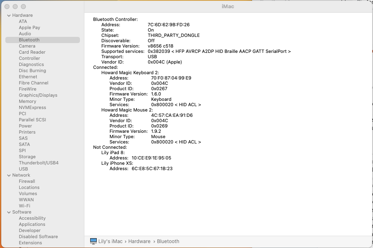Go back to Hardware via the breadcrumb

[x=139, y=241]
